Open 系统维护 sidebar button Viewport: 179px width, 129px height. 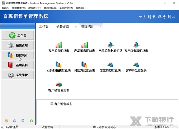[x=18, y=75]
